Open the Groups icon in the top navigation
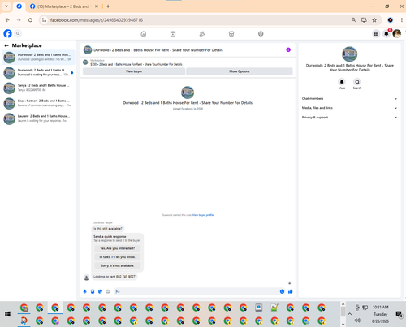406x327 pixels. click(x=261, y=34)
